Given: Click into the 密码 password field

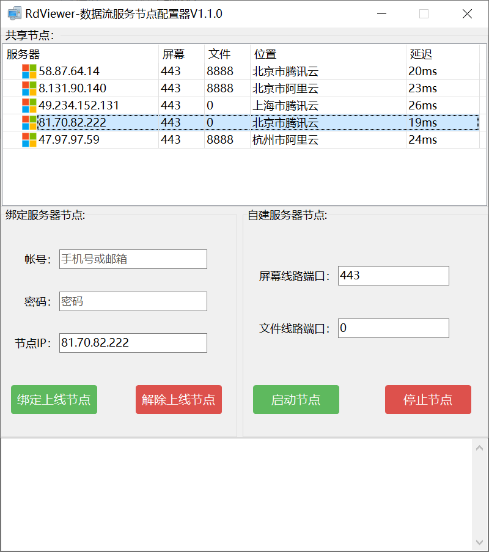Looking at the screenshot, I should point(133,301).
